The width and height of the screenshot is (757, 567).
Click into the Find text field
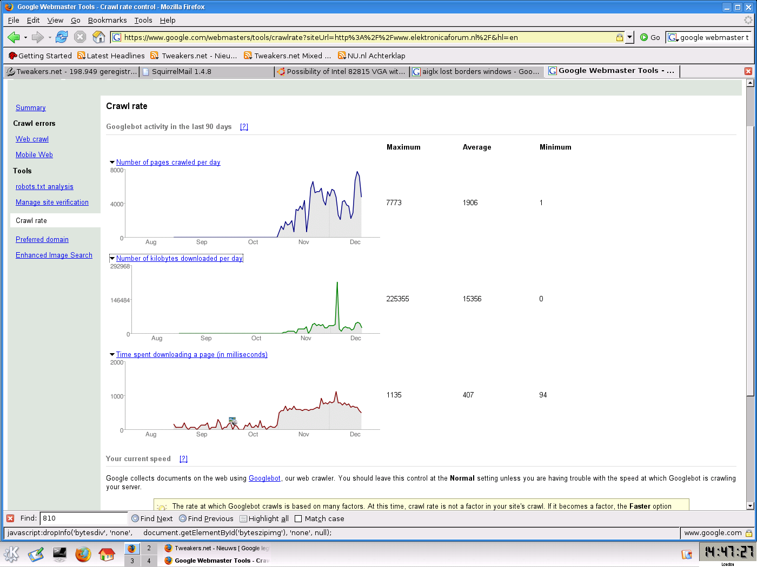point(84,518)
